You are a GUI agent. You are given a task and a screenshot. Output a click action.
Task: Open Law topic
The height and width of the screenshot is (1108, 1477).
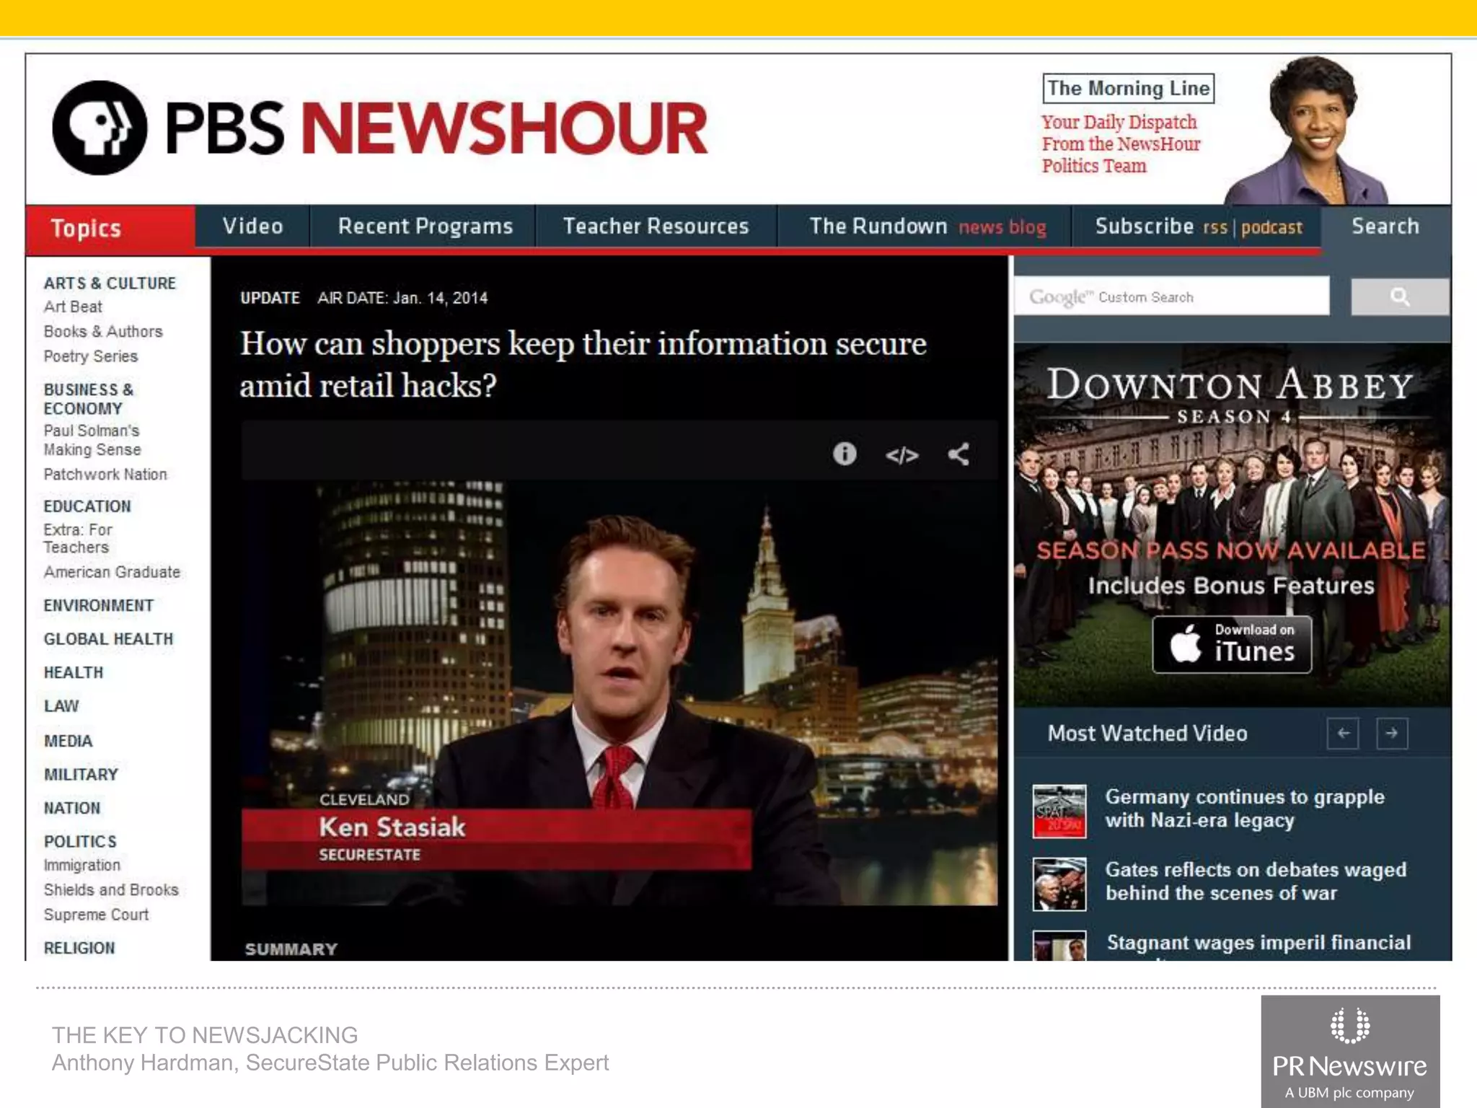pos(61,706)
